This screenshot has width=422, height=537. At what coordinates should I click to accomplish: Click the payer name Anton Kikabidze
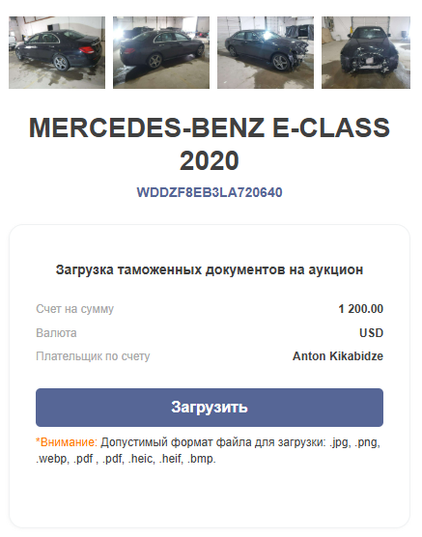(338, 356)
